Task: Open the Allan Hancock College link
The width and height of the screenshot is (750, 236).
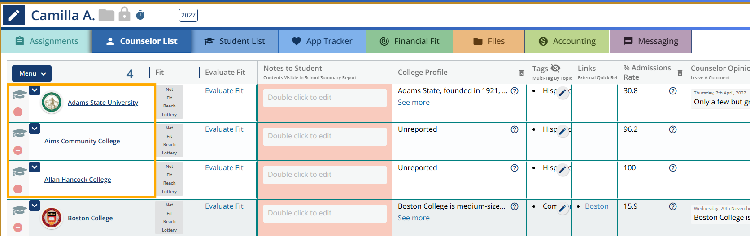Action: coord(78,180)
